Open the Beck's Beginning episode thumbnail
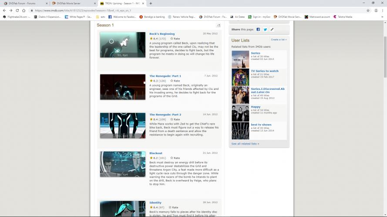The height and width of the screenshot is (217, 387). coord(122,45)
